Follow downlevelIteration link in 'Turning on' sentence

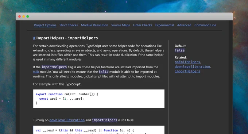point(67,120)
